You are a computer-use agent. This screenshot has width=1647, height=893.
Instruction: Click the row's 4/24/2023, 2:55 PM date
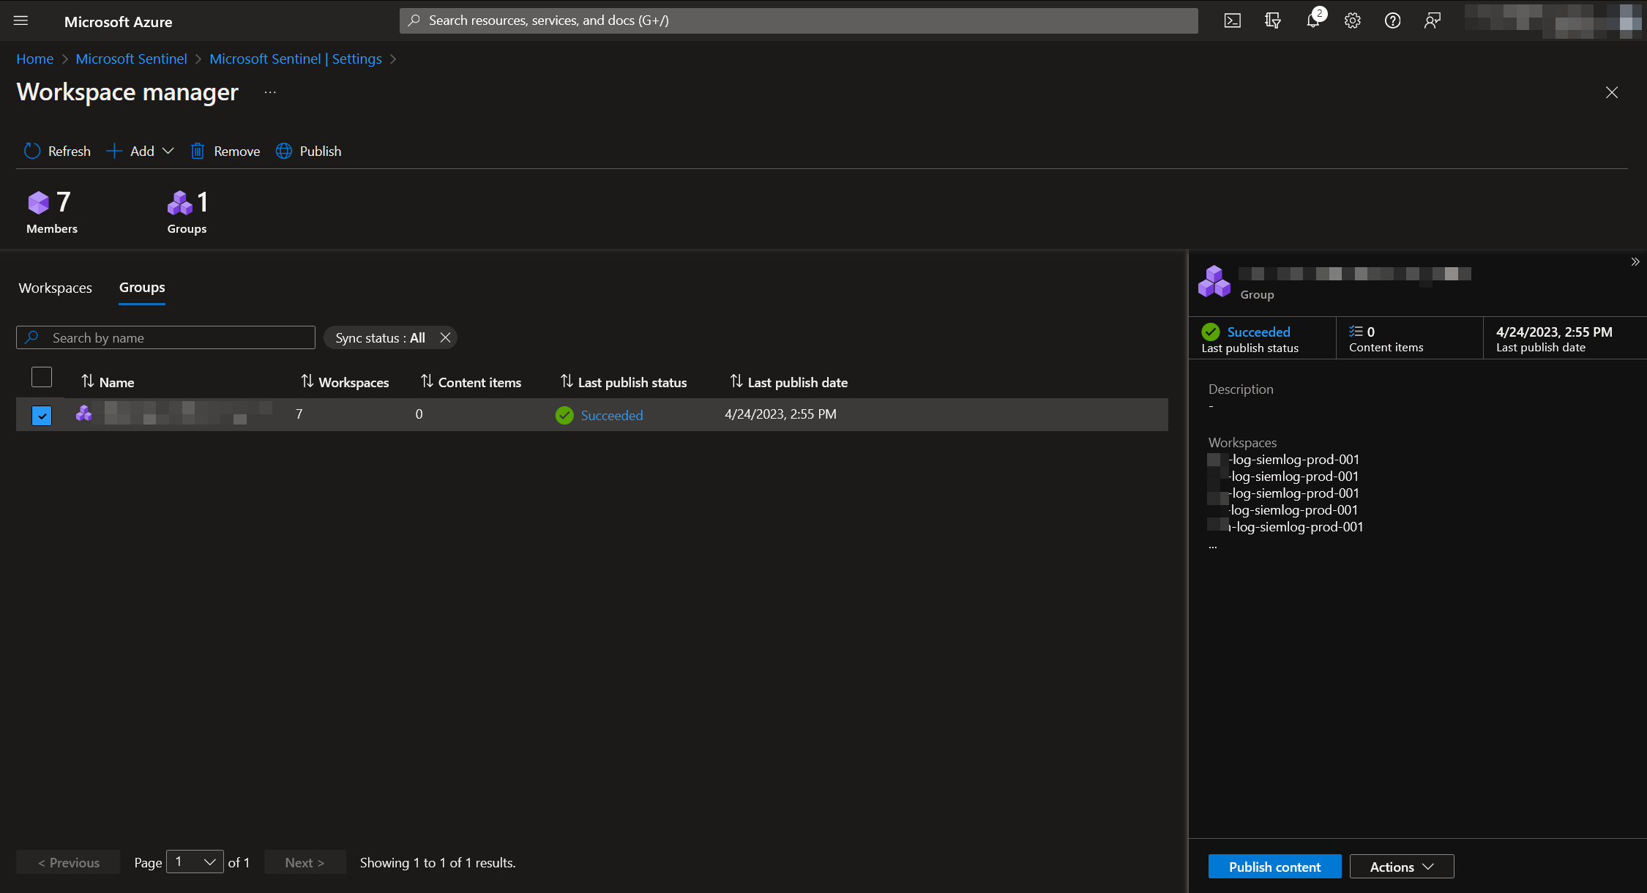pyautogui.click(x=780, y=414)
